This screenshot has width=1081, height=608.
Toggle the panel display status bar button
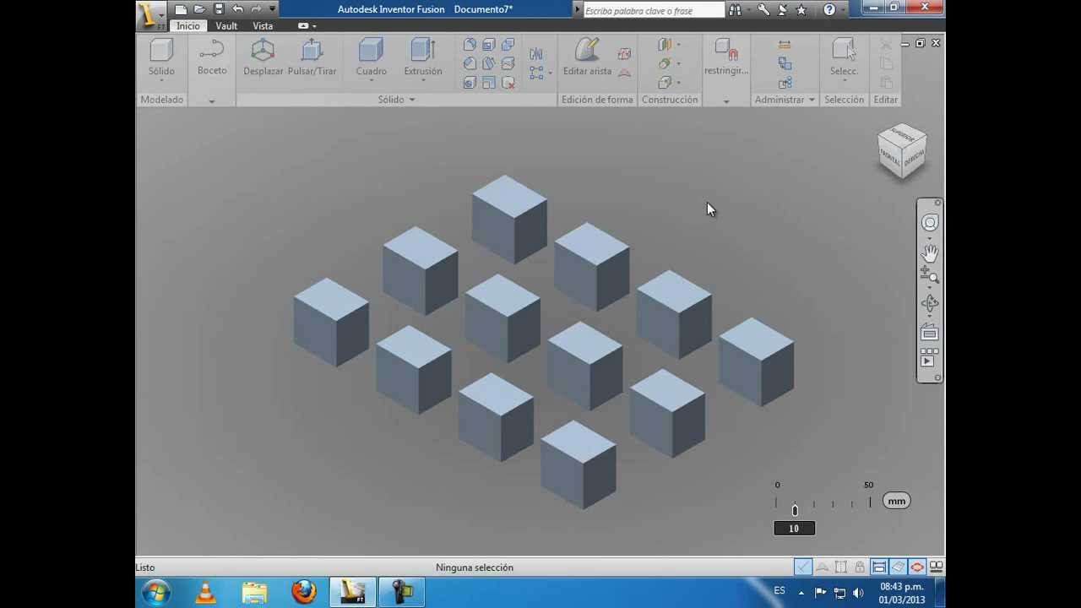879,567
